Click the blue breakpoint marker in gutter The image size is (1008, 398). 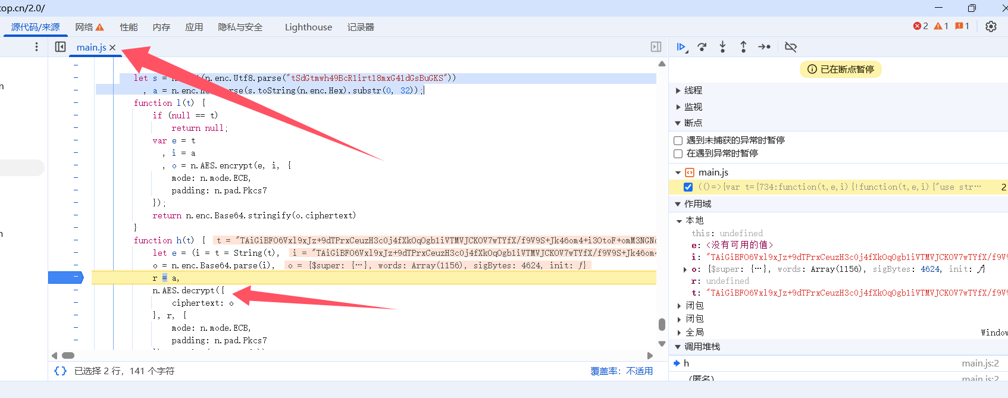point(66,278)
